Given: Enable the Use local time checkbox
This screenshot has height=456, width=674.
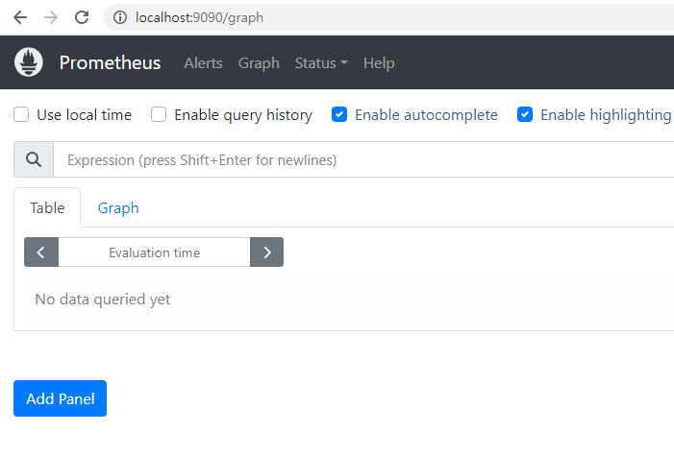Looking at the screenshot, I should point(21,115).
